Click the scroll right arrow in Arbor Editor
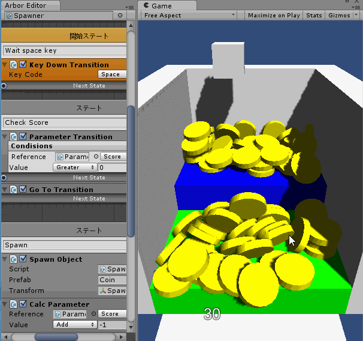 pyautogui.click(x=121, y=337)
